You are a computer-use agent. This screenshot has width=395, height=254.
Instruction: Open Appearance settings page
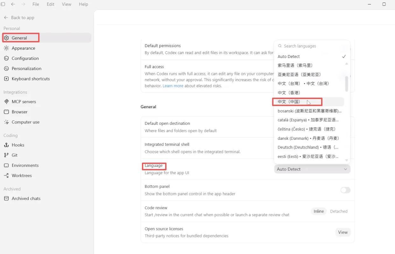tap(46, 48)
